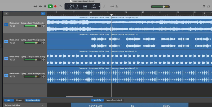This screenshot has height=107, width=212.
Task: Click the Összehasonlítás button
Action: (x=33, y=100)
